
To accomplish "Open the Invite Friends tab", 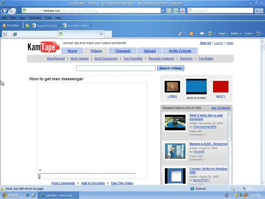I will (180, 51).
